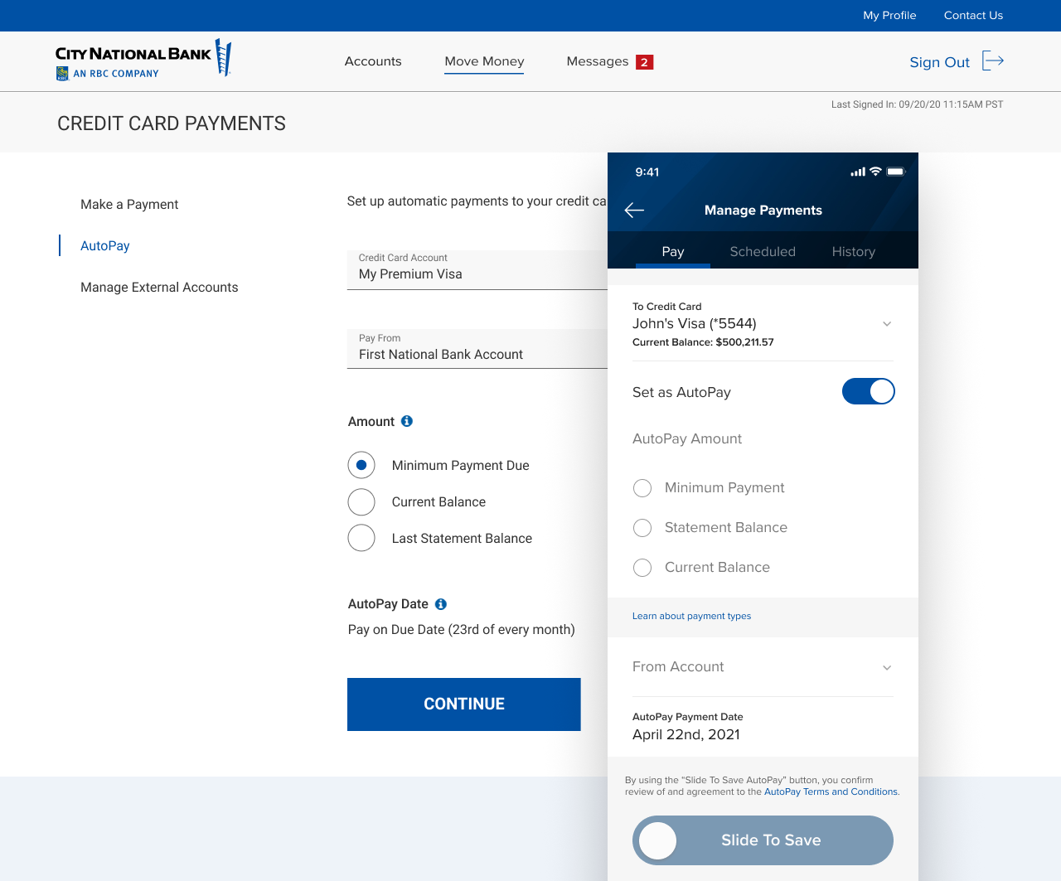
Task: Select AutoPay in the side navigation
Action: click(x=105, y=246)
